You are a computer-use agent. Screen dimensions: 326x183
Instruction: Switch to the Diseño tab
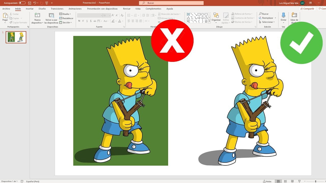(42, 9)
